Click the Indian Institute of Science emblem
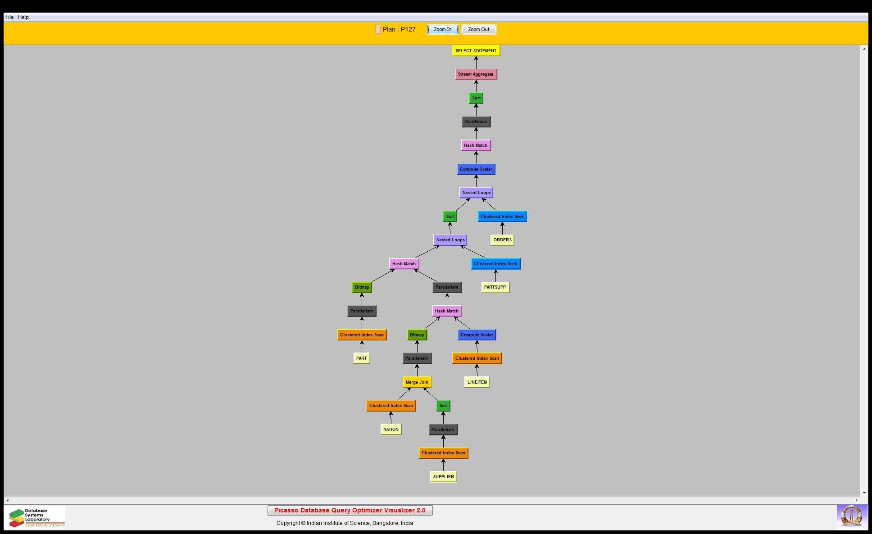 851,516
